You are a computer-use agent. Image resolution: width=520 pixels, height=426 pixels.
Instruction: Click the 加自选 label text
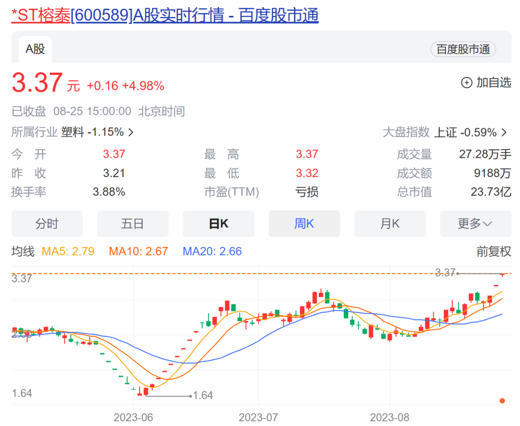494,82
